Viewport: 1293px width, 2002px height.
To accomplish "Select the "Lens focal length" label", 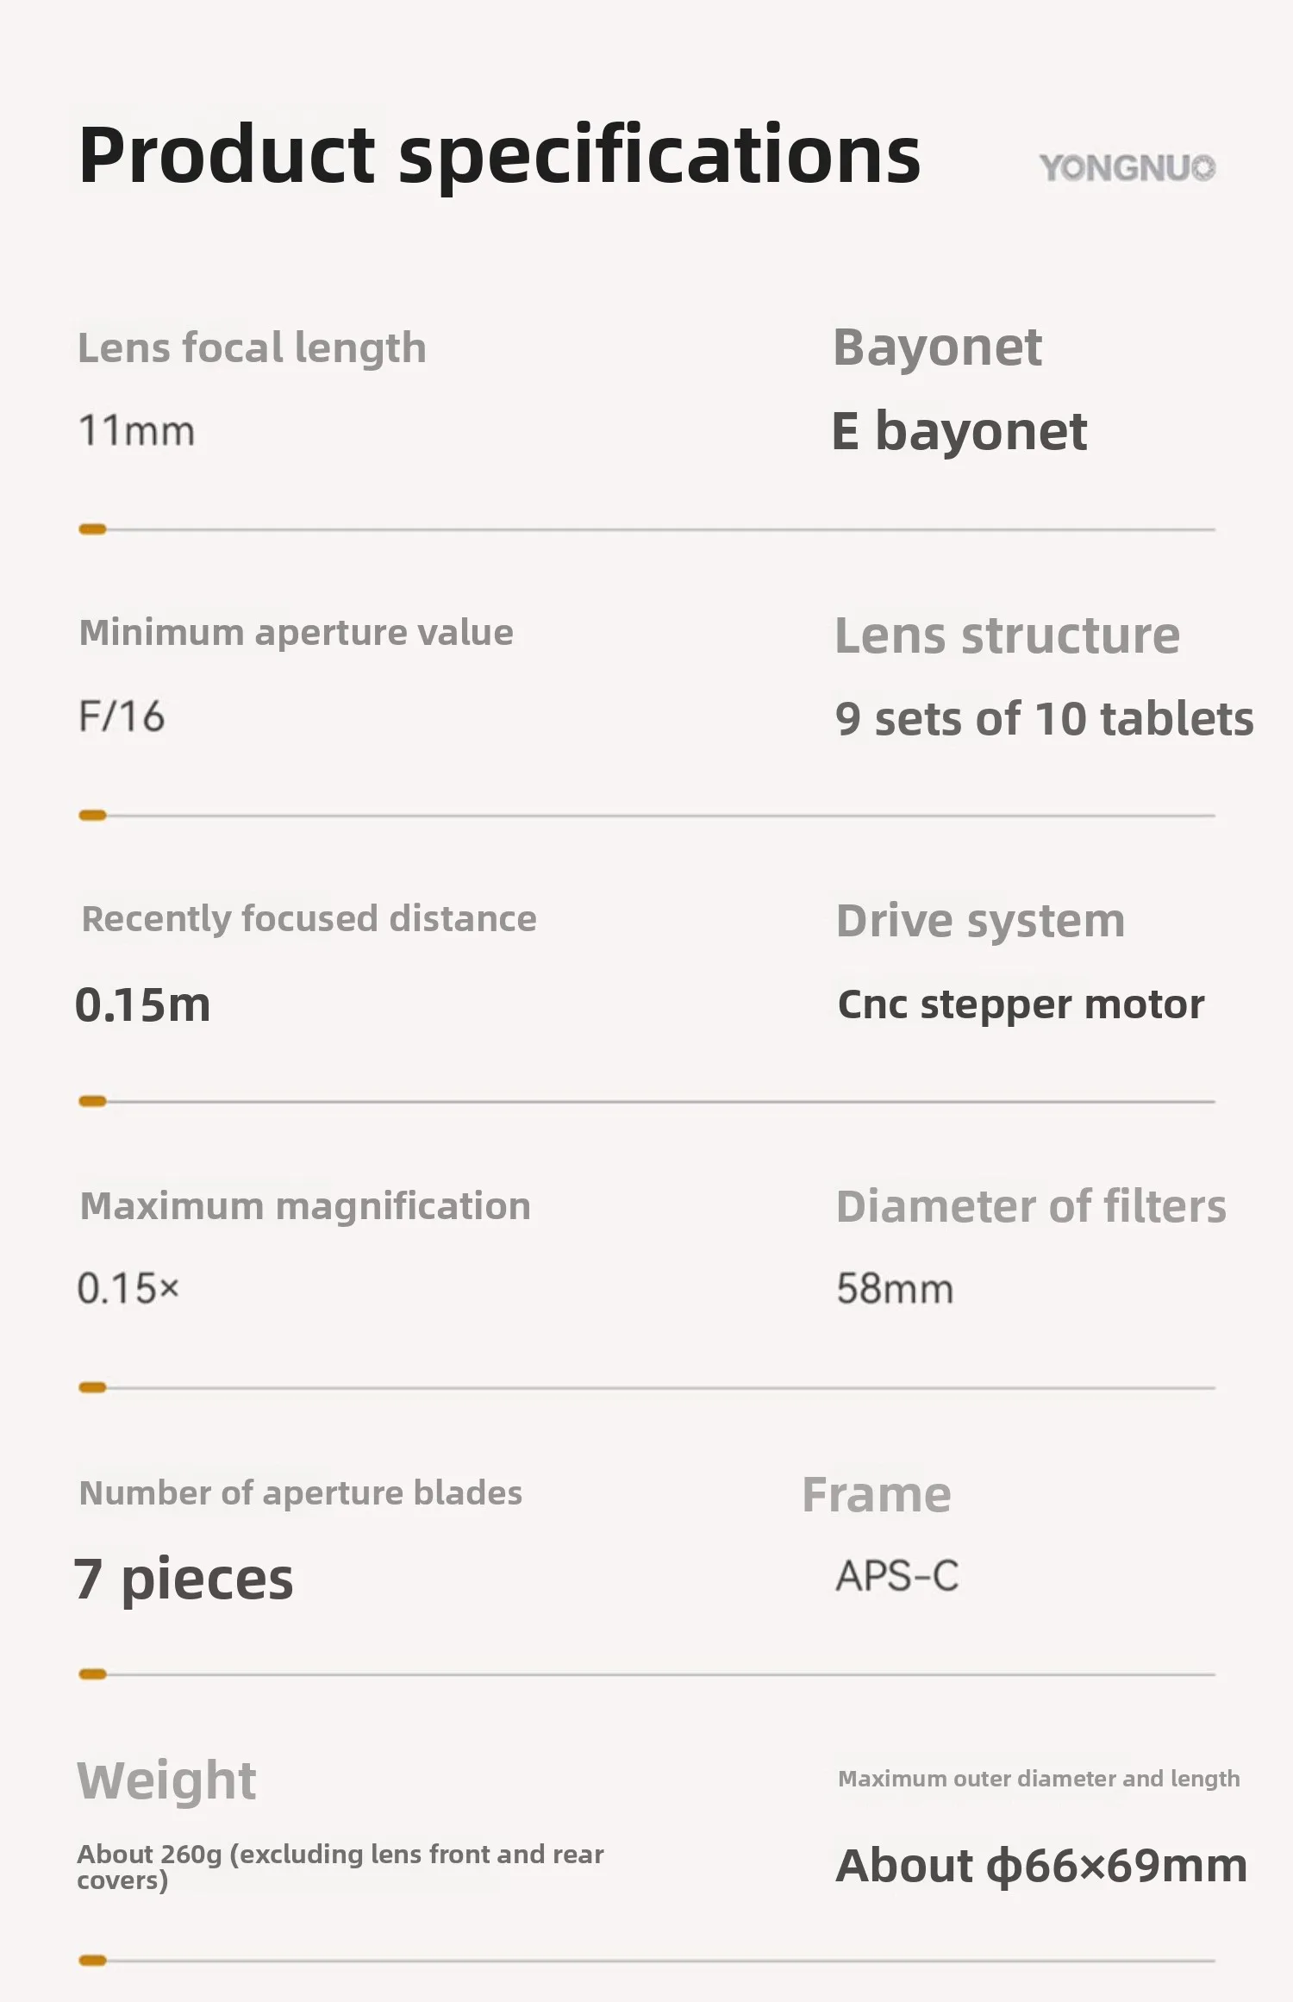I will 252,348.
